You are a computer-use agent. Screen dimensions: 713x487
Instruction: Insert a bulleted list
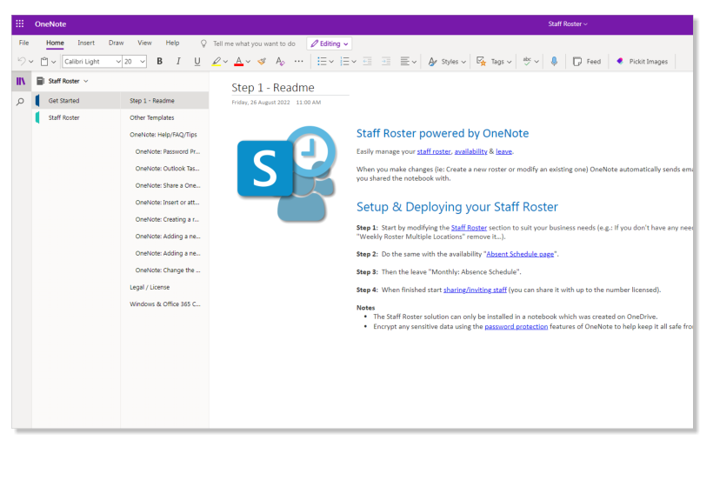[322, 62]
